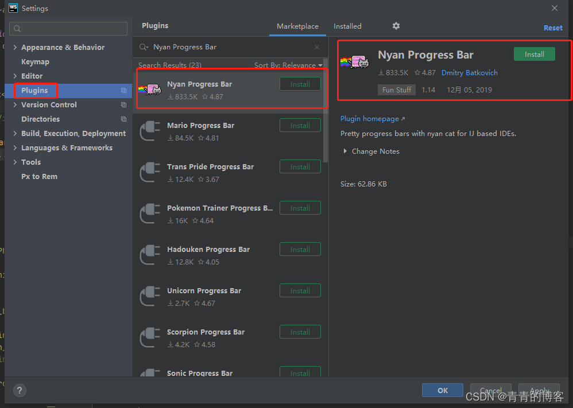This screenshot has height=408, width=573.
Task: Open the plugins settings gear menu
Action: click(x=396, y=26)
